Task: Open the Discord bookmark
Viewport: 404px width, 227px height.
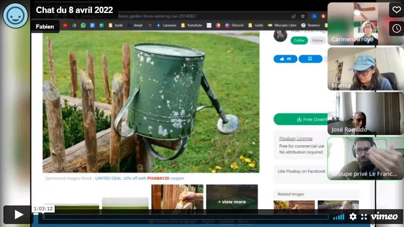Action: pos(234,25)
